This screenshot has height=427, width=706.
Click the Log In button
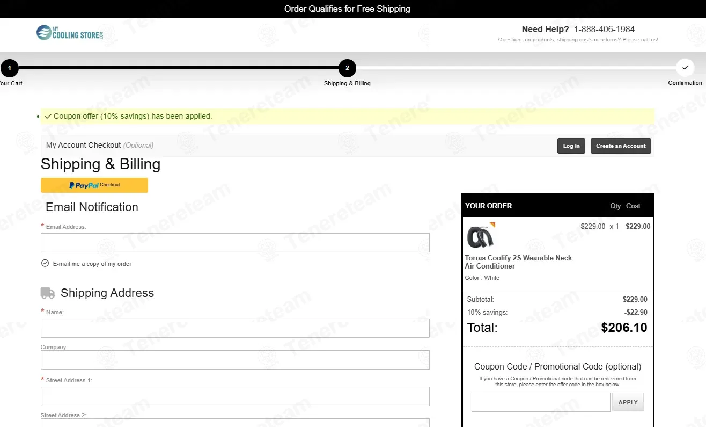pos(571,146)
